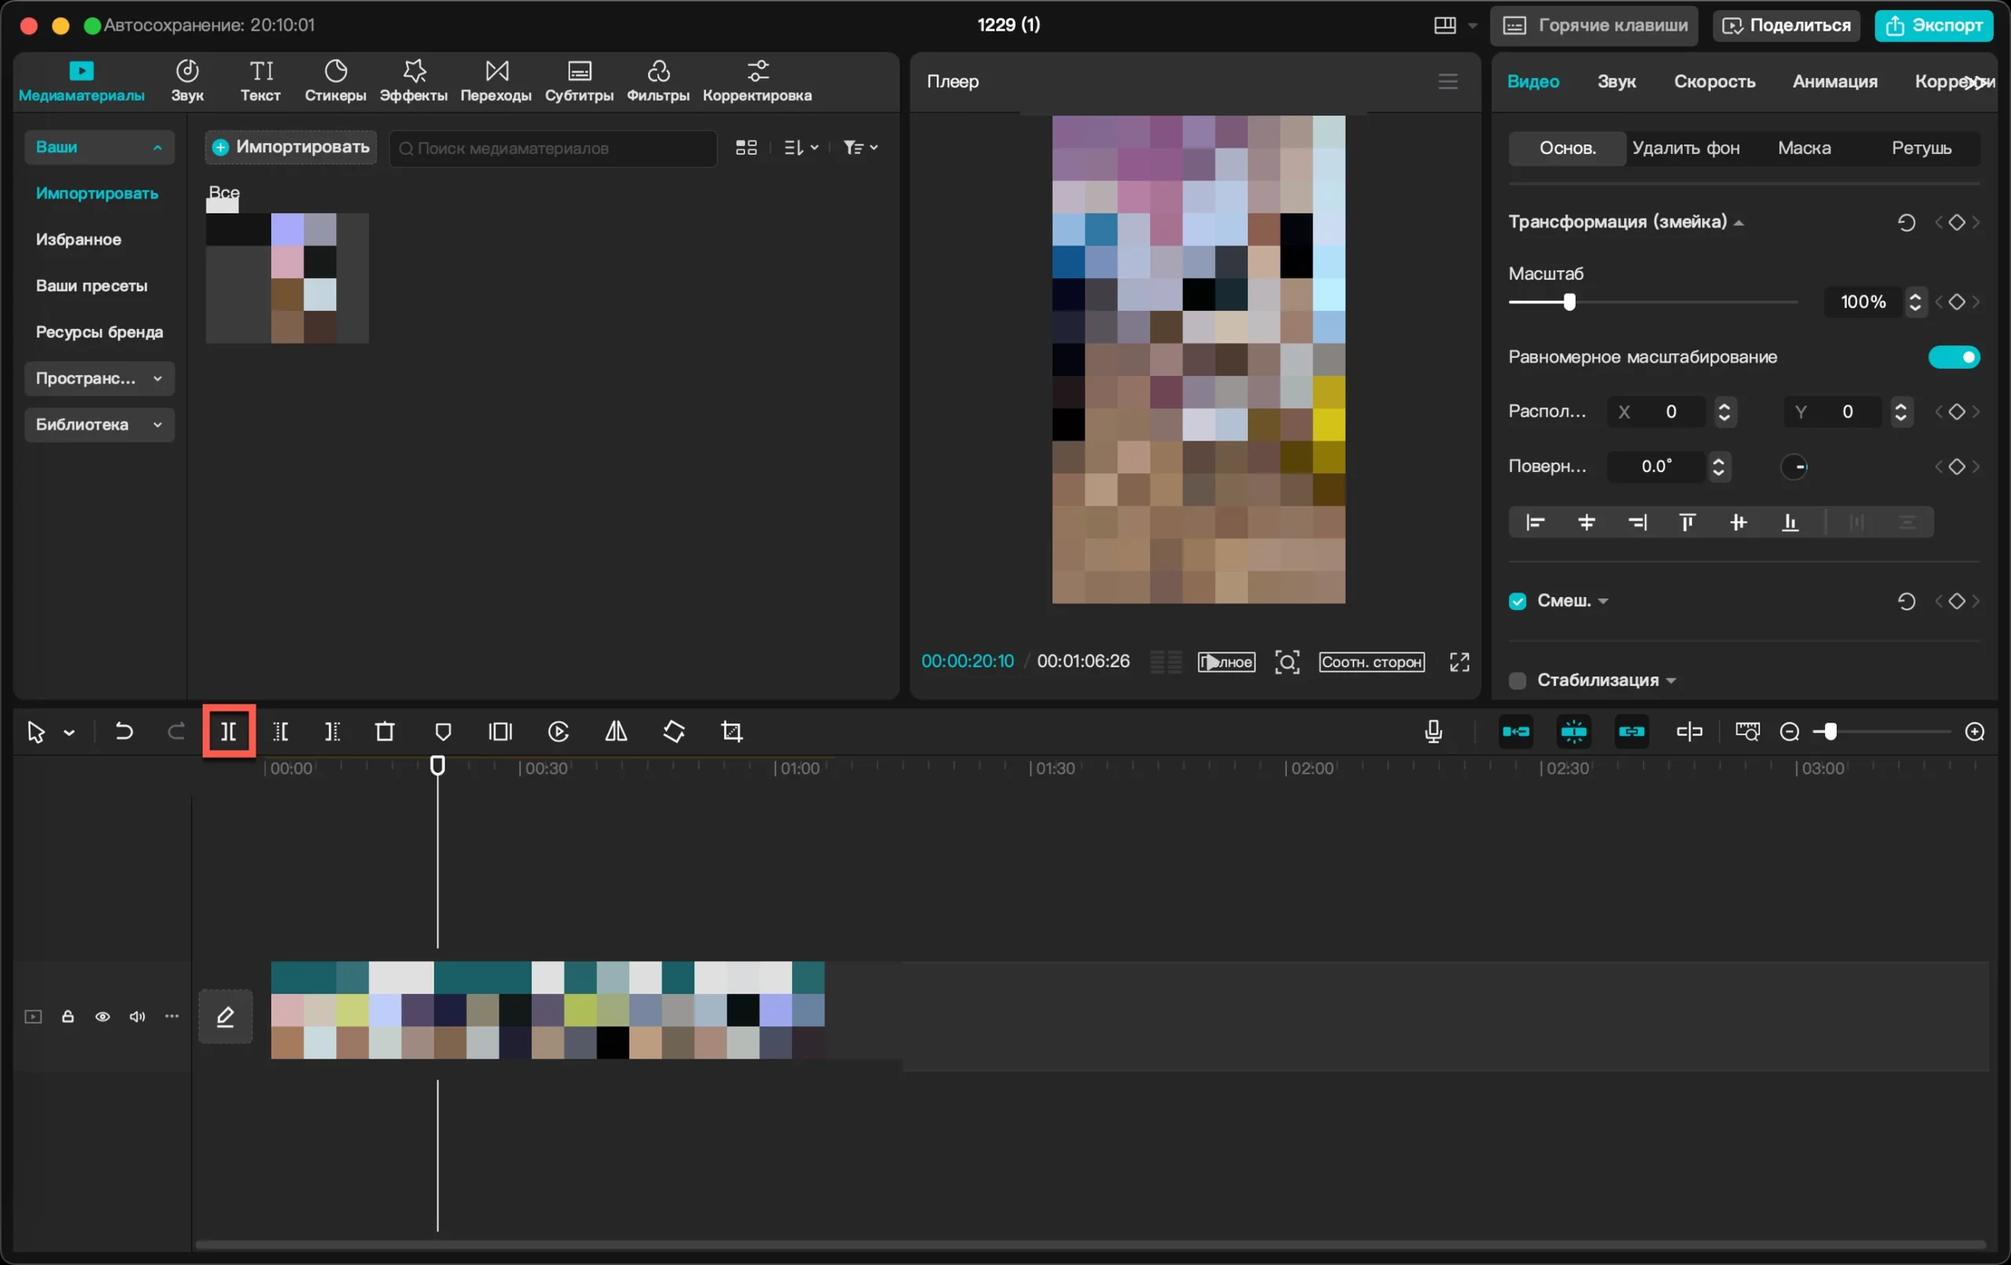Open the sort order dropdown in media panel

[x=801, y=147]
